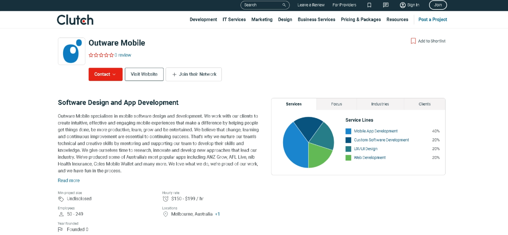Click the Add to Shortlist bookmark icon

coord(413,41)
